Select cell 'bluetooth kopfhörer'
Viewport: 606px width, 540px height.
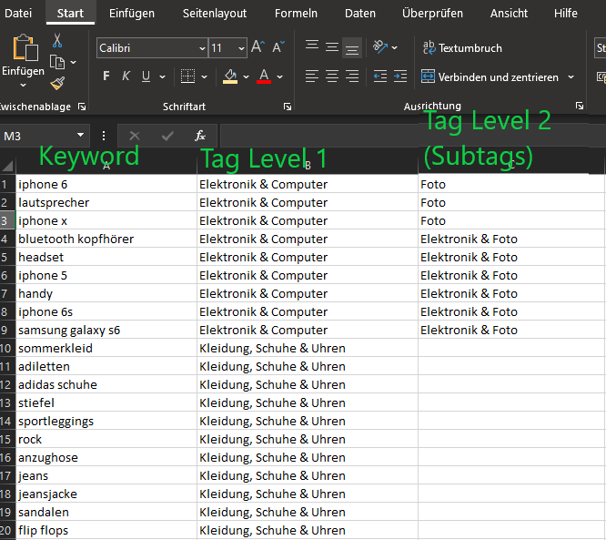(106, 239)
